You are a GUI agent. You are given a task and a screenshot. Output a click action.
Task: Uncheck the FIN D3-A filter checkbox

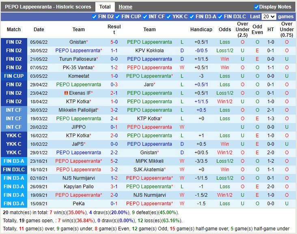[192, 17]
